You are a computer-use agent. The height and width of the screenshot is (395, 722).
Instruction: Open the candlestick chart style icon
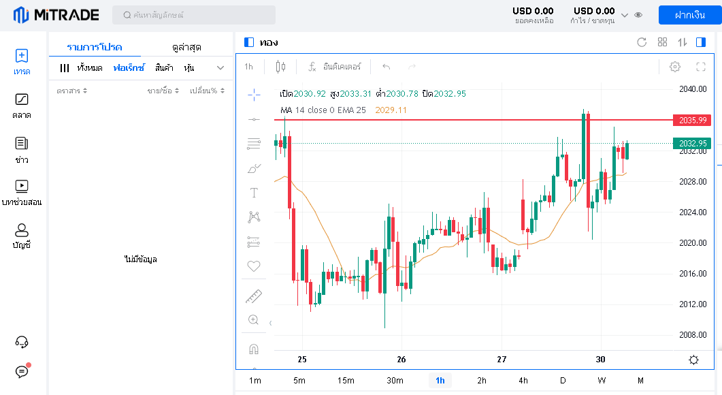pos(280,67)
